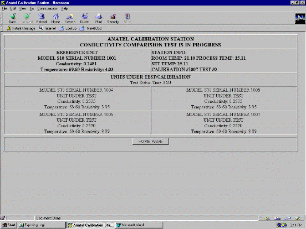Open the File menu
The width and height of the screenshot is (306, 229).
point(4,8)
